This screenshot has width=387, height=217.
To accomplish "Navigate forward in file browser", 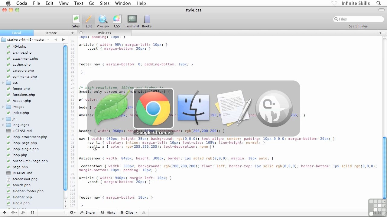I will (63, 39).
